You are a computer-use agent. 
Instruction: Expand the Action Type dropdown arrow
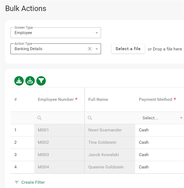tap(97, 49)
